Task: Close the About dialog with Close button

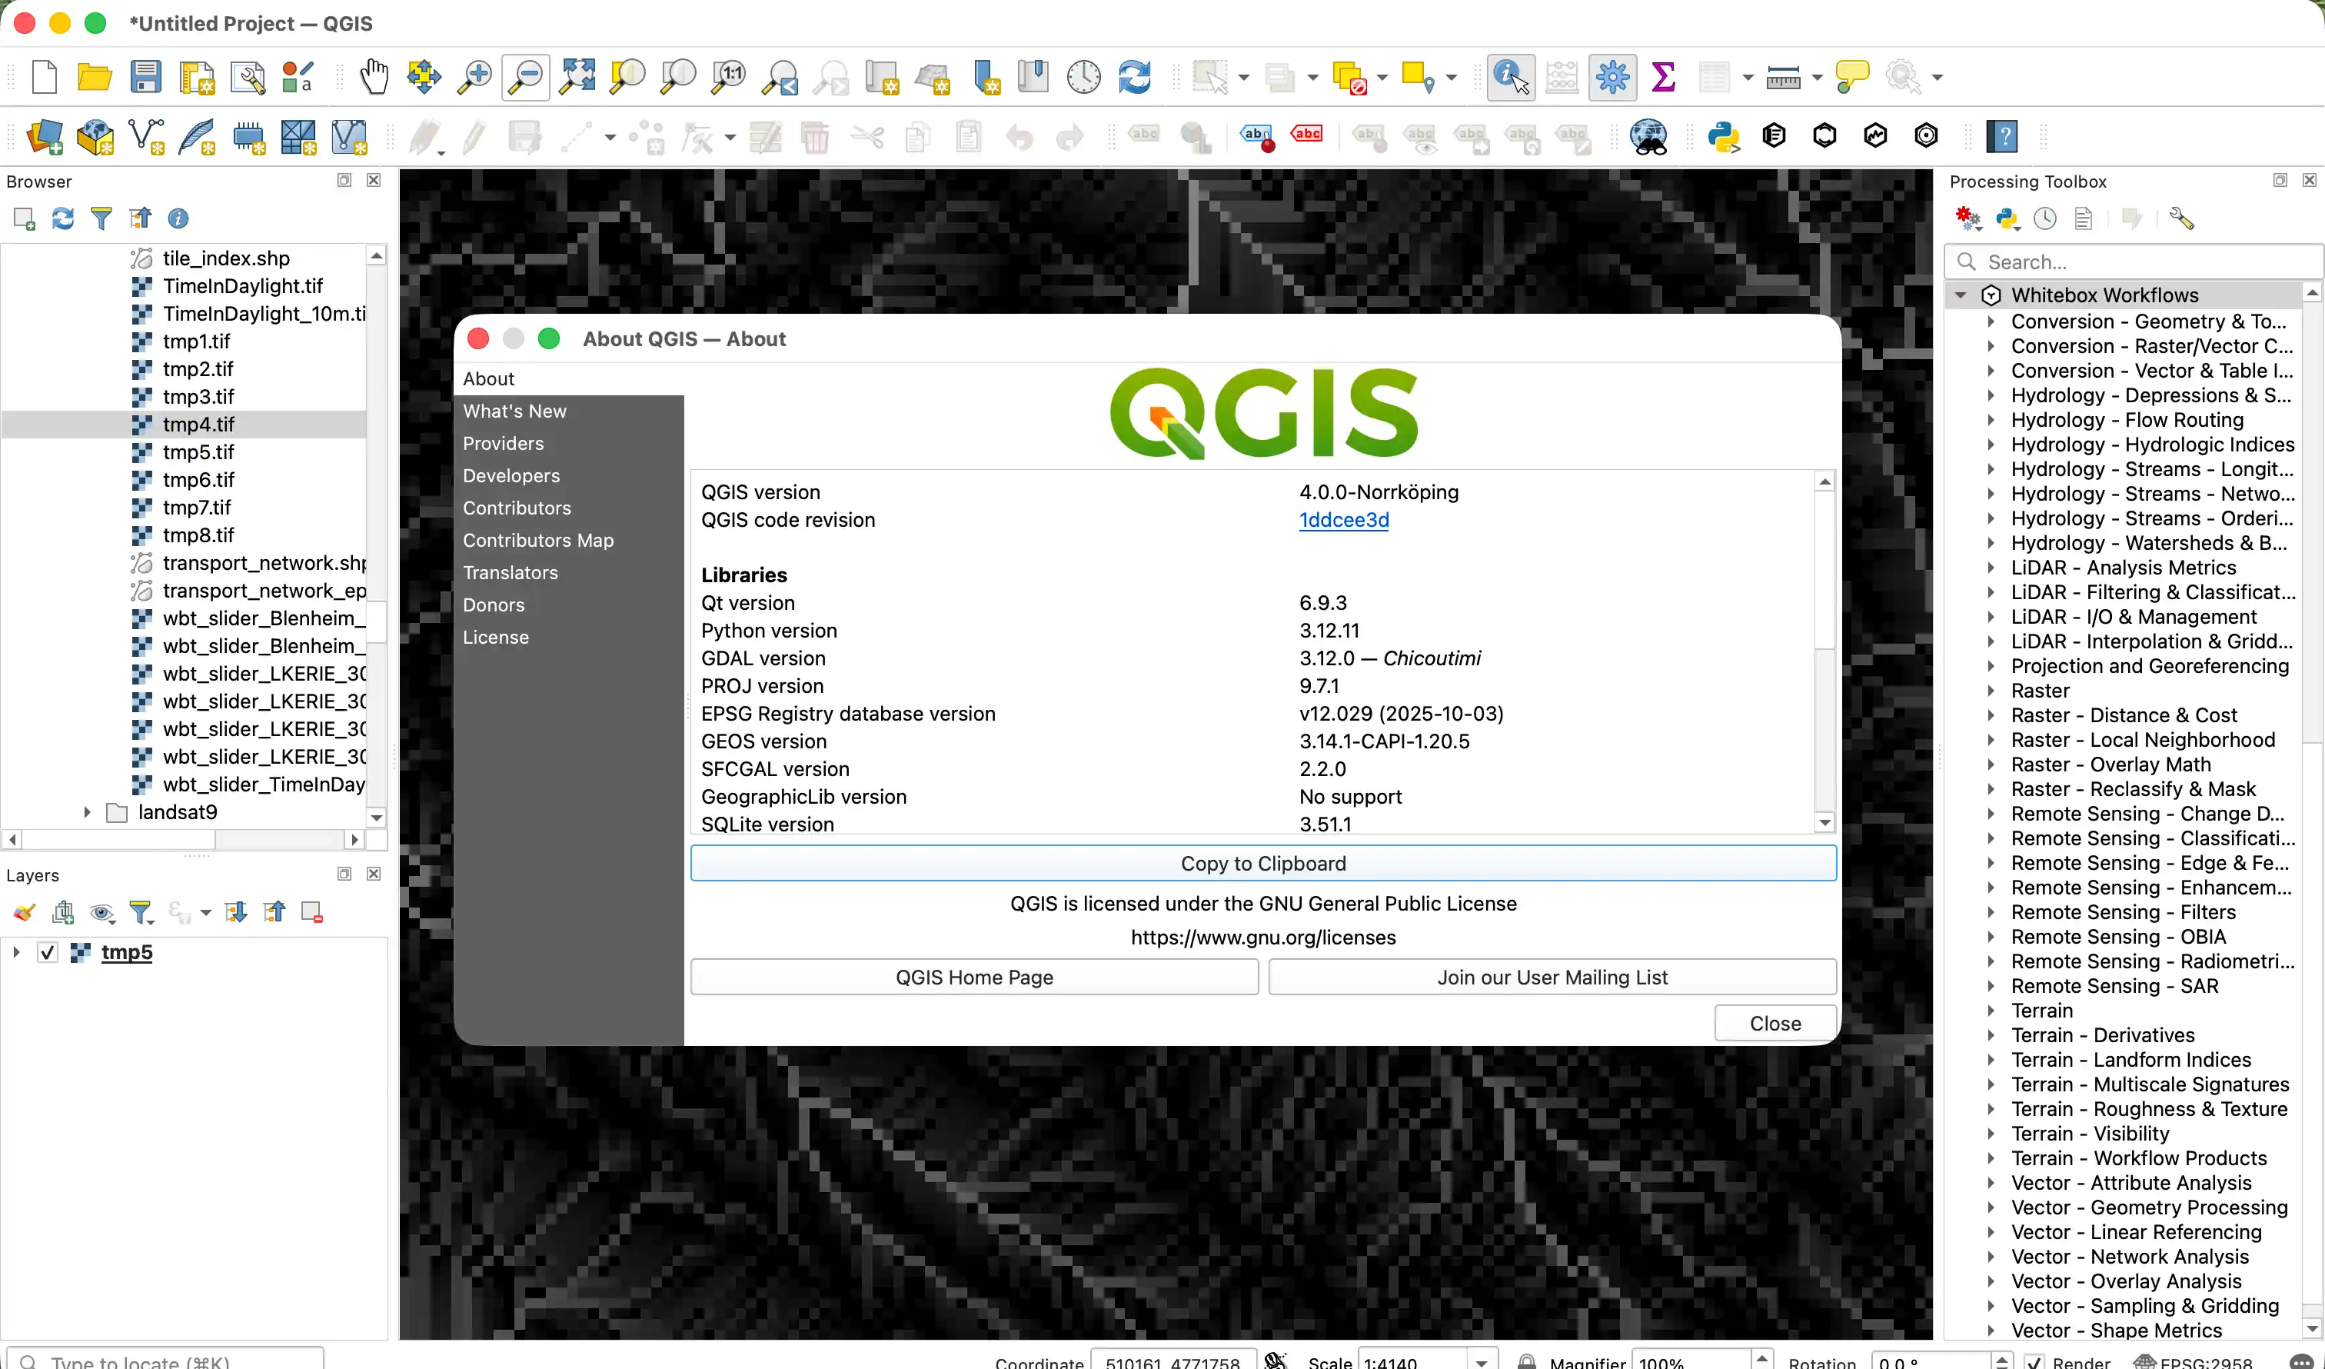Action: coord(1775,1023)
